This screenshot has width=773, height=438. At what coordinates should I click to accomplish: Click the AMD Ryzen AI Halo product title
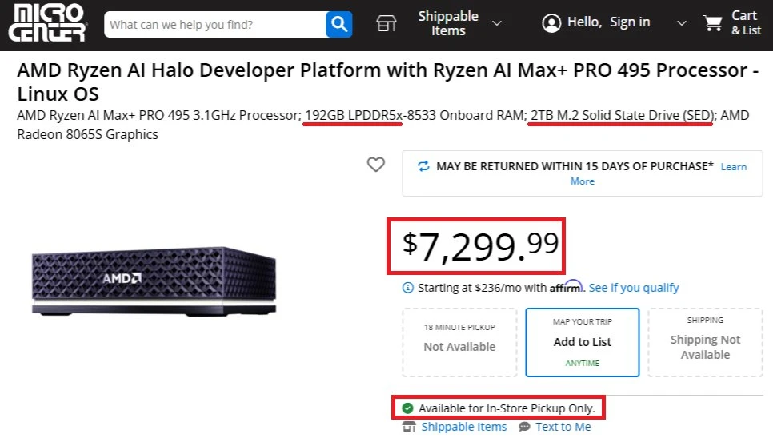pos(387,82)
